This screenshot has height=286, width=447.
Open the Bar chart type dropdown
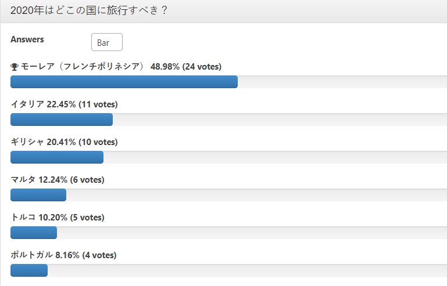[107, 42]
